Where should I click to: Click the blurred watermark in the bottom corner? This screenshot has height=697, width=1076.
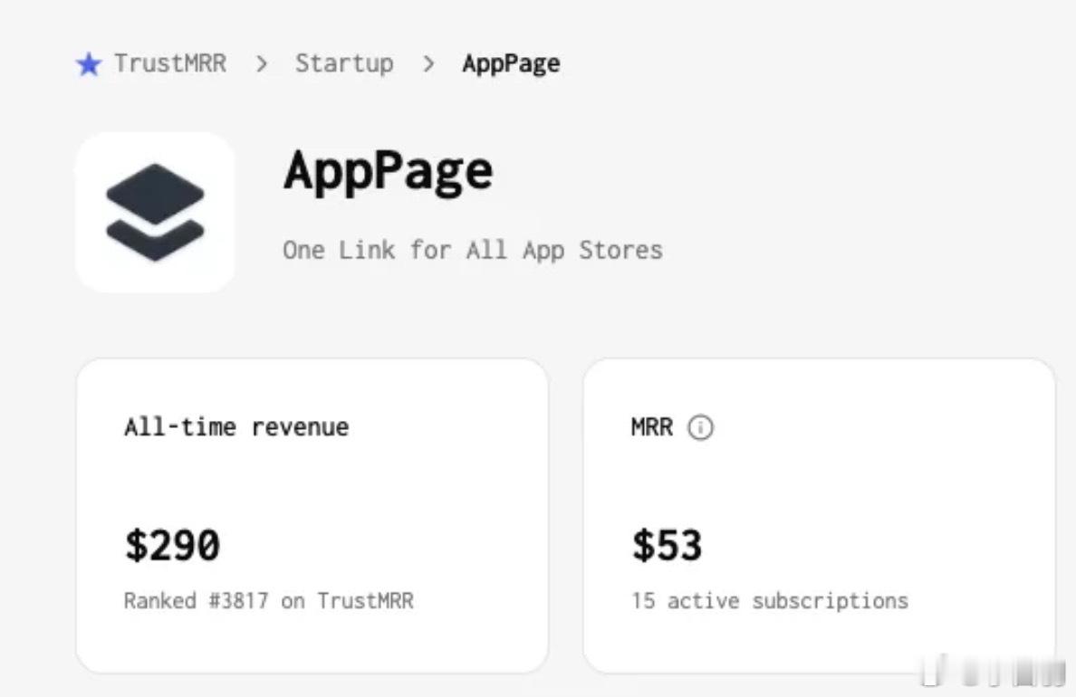(x=994, y=671)
